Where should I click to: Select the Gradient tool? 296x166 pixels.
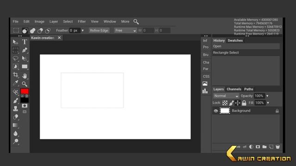15,125
